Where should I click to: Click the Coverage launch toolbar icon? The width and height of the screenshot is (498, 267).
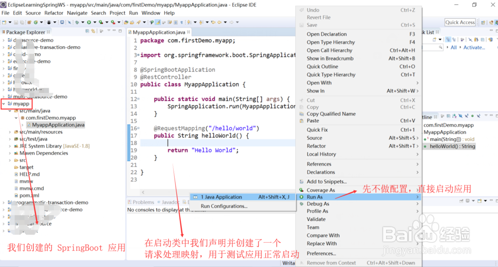click(101, 22)
